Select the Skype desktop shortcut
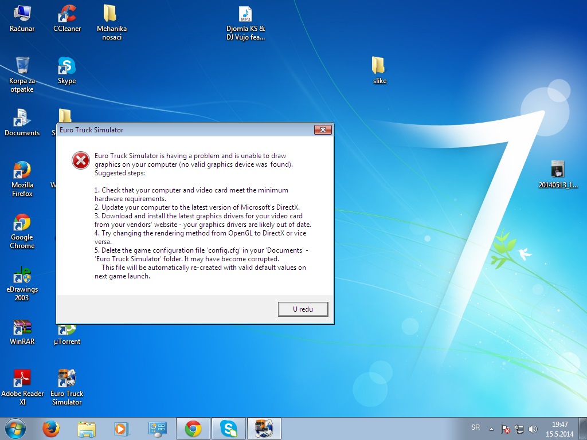The image size is (587, 440). [x=67, y=70]
